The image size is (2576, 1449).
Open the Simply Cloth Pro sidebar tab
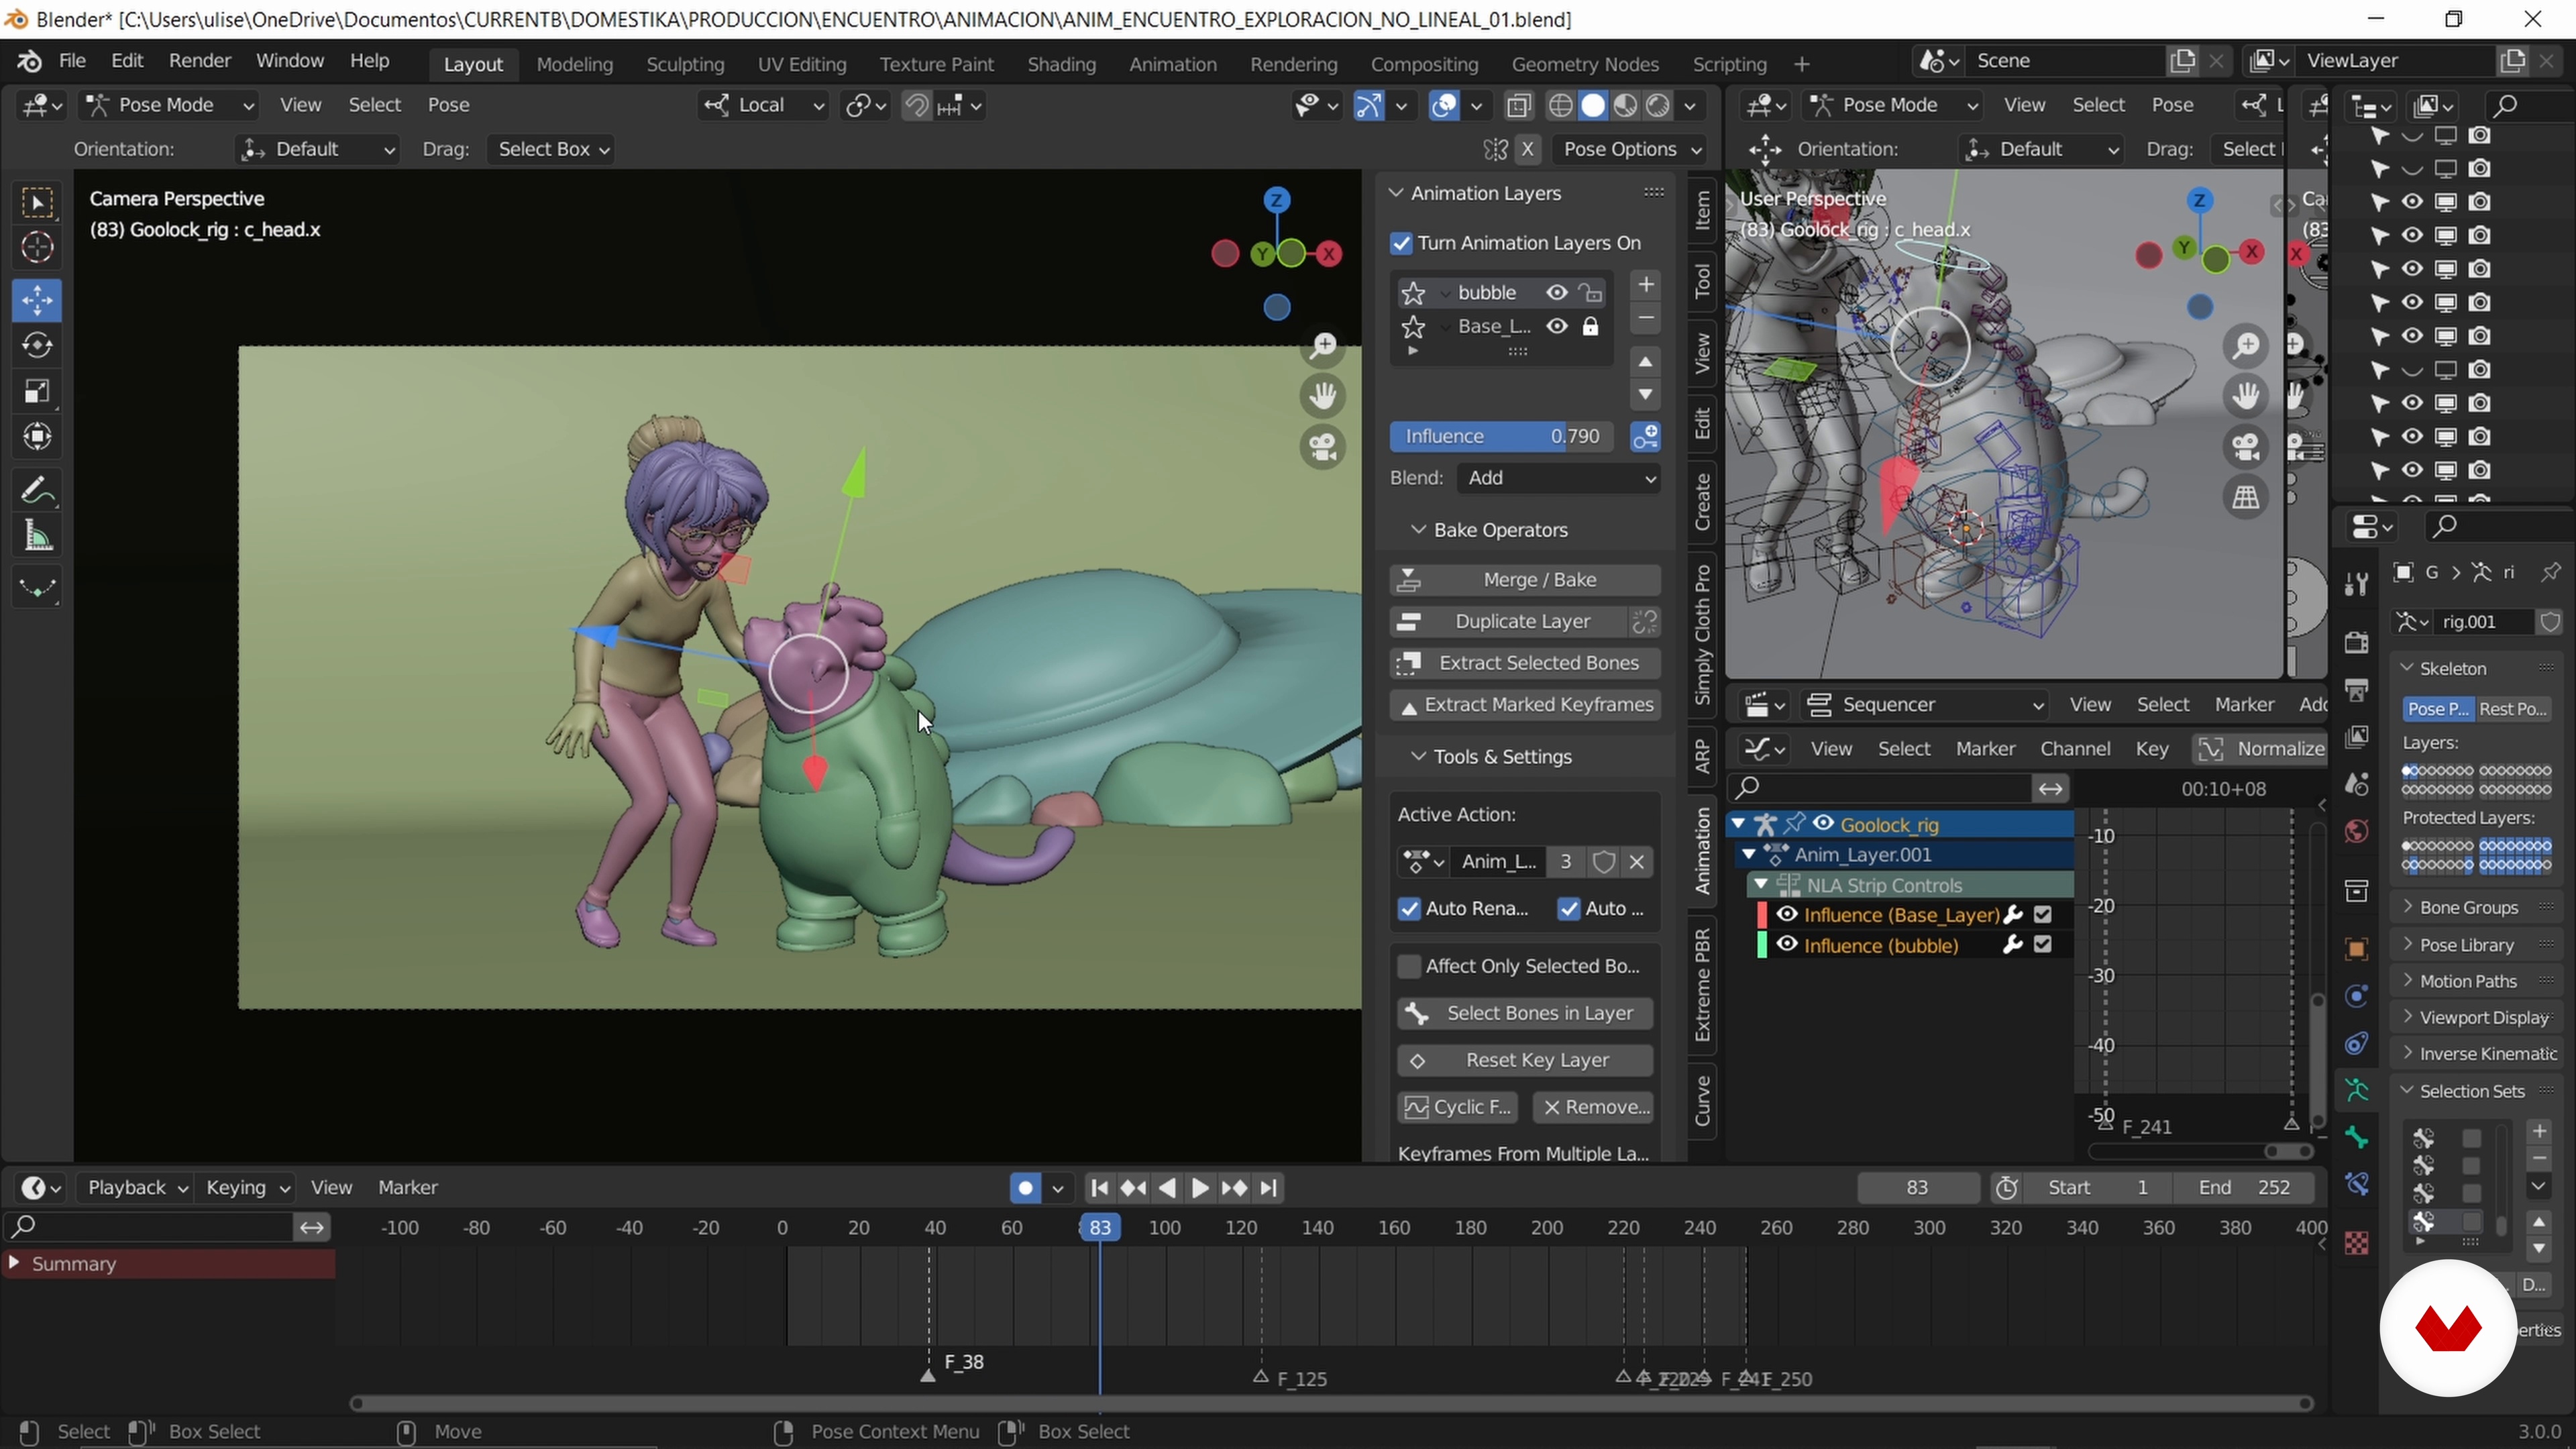(x=1702, y=635)
